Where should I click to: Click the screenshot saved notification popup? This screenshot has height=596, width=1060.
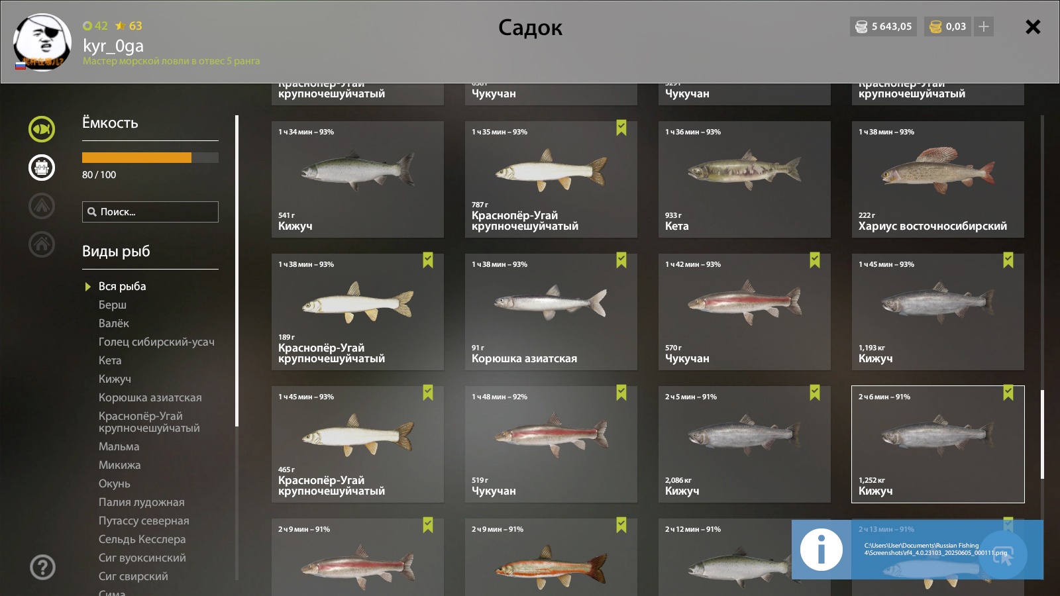click(x=918, y=550)
